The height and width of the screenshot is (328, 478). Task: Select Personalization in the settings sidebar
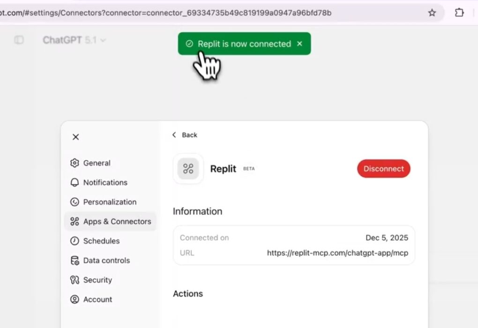tap(110, 202)
